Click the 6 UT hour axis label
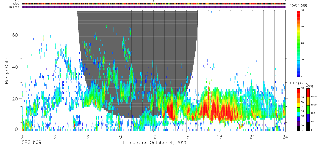321x148 pixels. click(88, 137)
